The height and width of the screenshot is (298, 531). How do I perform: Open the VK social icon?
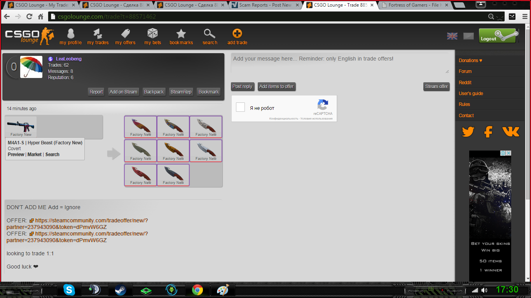510,132
